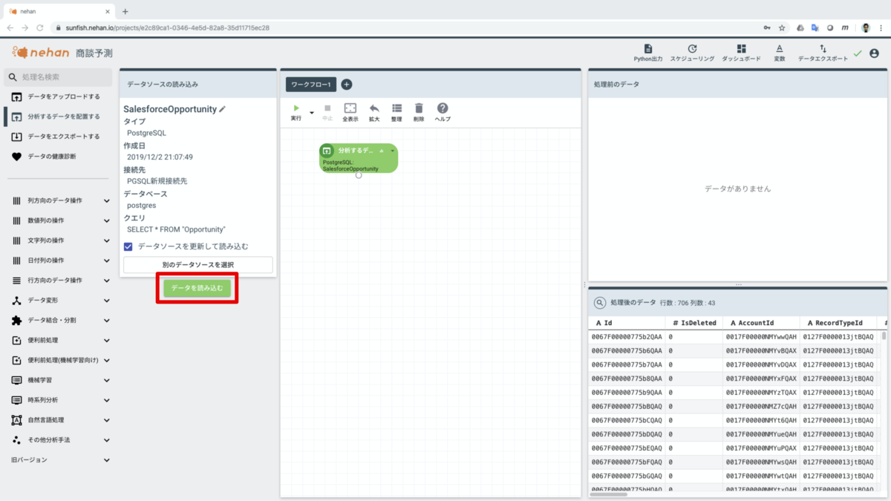891x501 pixels.
Task: Expand 便利前処理(機械学習向け) category
Action: point(59,360)
